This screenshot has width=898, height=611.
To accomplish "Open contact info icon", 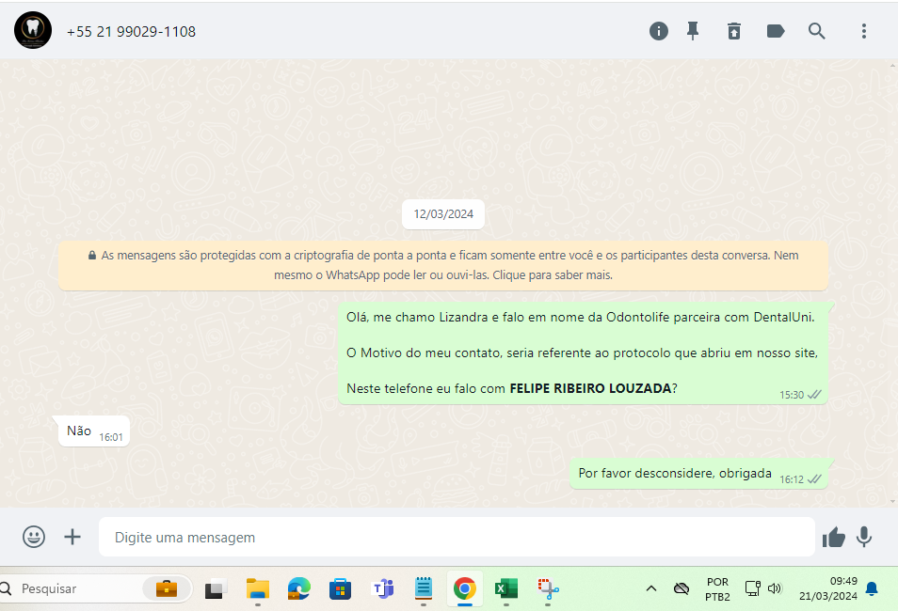I will point(659,31).
